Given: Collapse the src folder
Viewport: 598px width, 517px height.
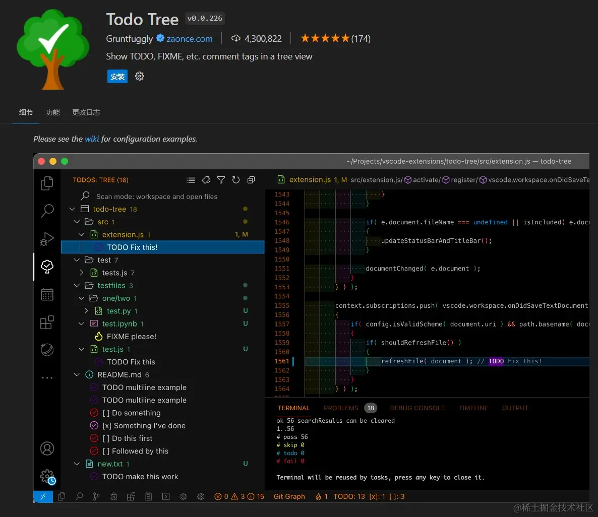Looking at the screenshot, I should (77, 222).
